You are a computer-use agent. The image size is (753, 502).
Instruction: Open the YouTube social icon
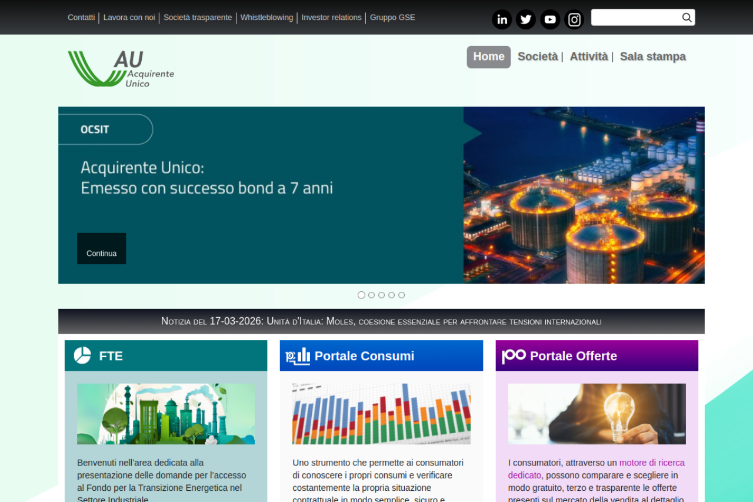pos(550,19)
